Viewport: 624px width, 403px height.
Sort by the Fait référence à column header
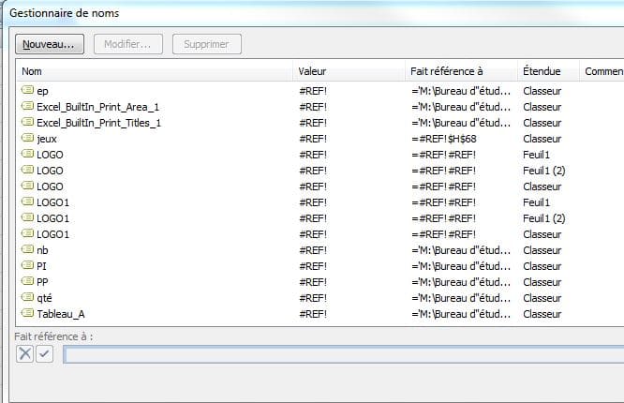pyautogui.click(x=461, y=71)
